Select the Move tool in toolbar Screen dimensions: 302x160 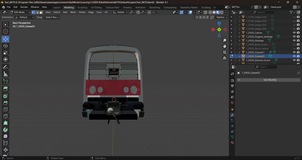[x=5, y=39]
